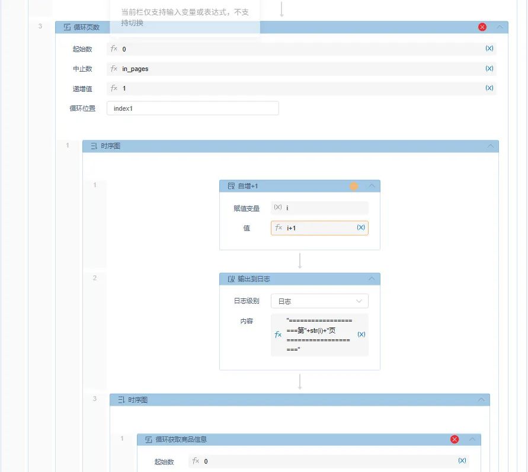Click variable (x) icon in 内容 field
Viewport: 528px width, 472px height.
coord(361,335)
